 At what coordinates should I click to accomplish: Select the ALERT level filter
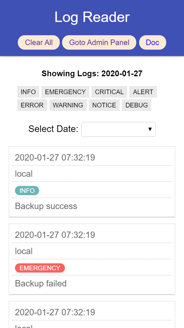pos(143,92)
